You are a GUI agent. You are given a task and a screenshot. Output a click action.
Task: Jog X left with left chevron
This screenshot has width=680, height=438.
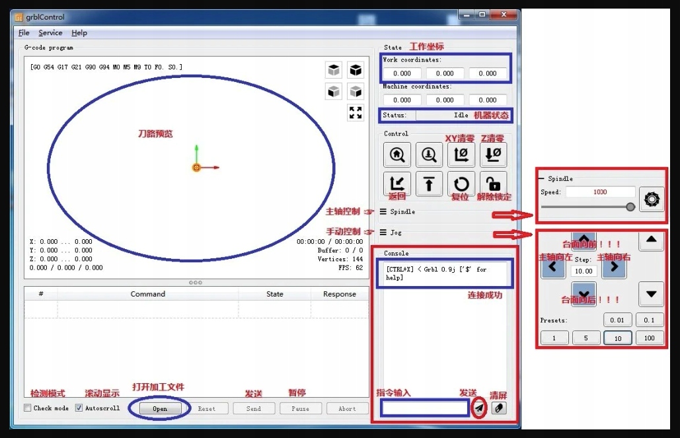[552, 267]
